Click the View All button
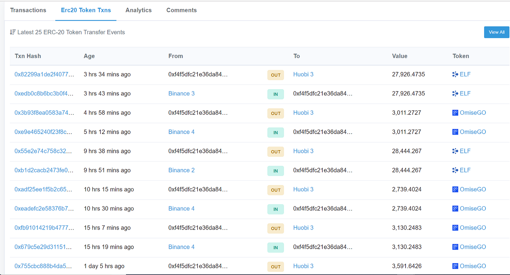 click(x=496, y=32)
